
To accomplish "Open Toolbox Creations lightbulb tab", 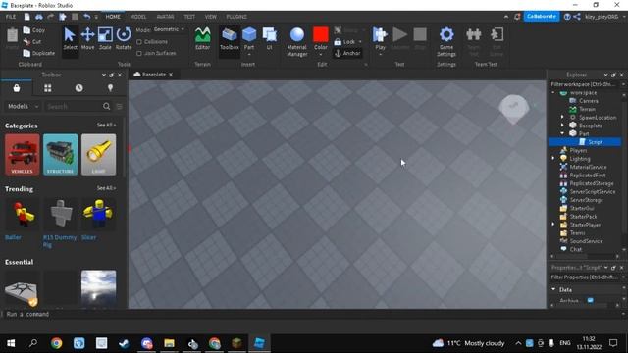I will (110, 88).
